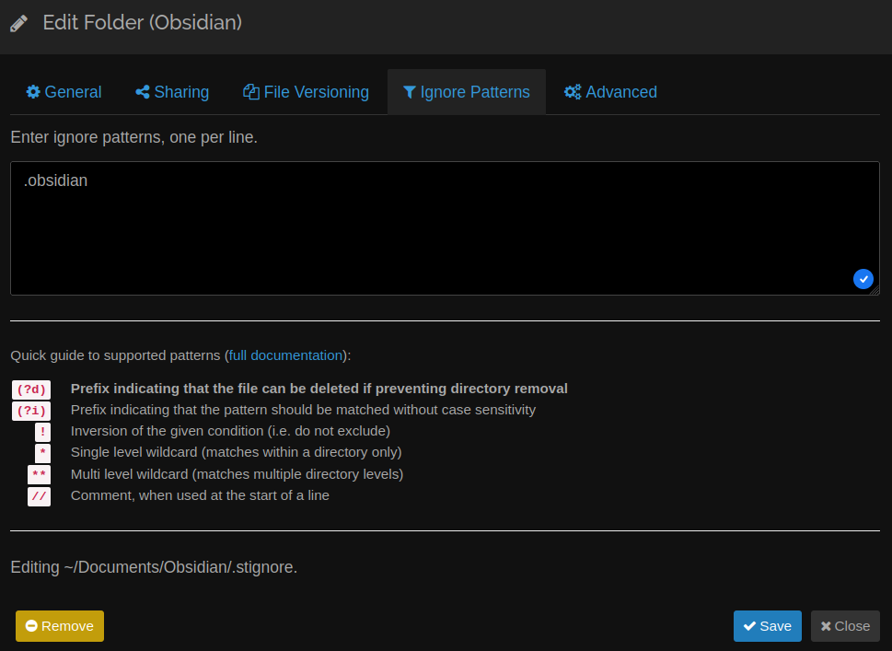This screenshot has width=892, height=651.
Task: Click the 'Enter ignore patterns, one per line.' label
Action: click(x=133, y=137)
